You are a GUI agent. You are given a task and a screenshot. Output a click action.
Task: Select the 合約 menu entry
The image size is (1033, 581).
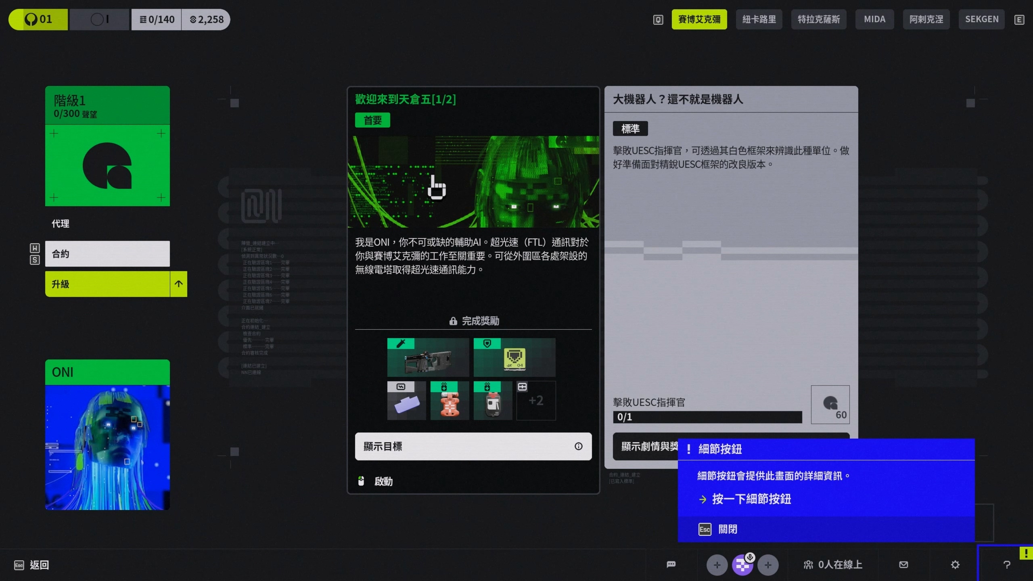107,254
